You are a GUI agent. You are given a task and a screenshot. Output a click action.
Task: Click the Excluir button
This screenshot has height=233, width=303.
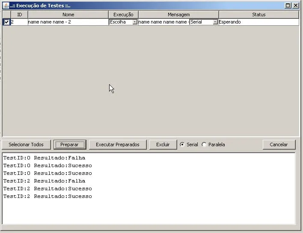point(163,145)
